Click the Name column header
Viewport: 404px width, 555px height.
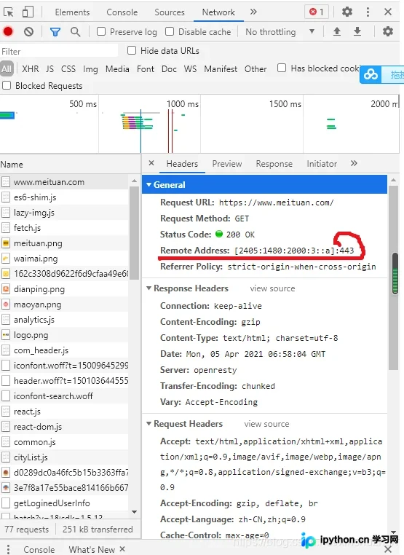pyautogui.click(x=70, y=164)
